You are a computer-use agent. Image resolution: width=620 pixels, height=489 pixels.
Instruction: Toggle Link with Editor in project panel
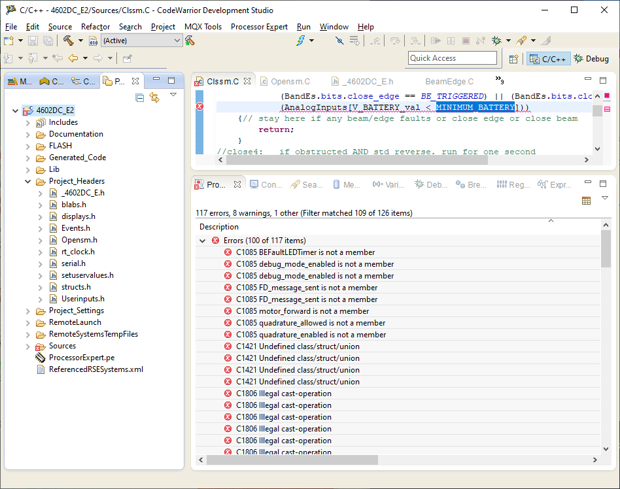point(154,97)
